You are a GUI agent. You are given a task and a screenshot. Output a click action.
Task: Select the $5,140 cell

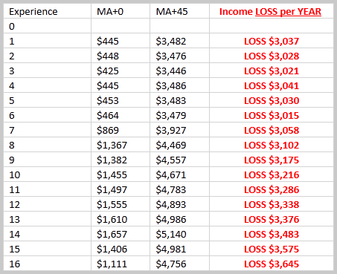tap(179, 234)
